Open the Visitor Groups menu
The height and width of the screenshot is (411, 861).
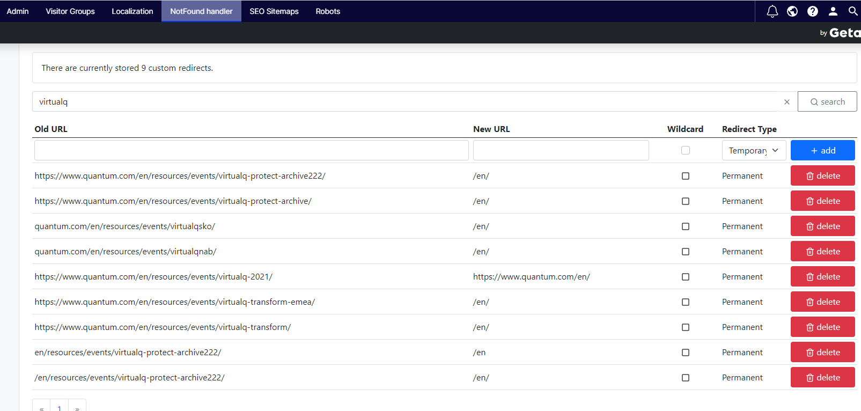tap(70, 11)
